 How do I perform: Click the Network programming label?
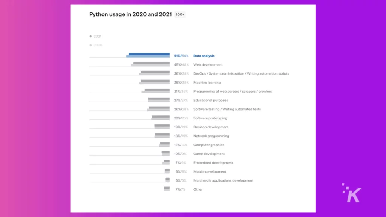(x=211, y=136)
